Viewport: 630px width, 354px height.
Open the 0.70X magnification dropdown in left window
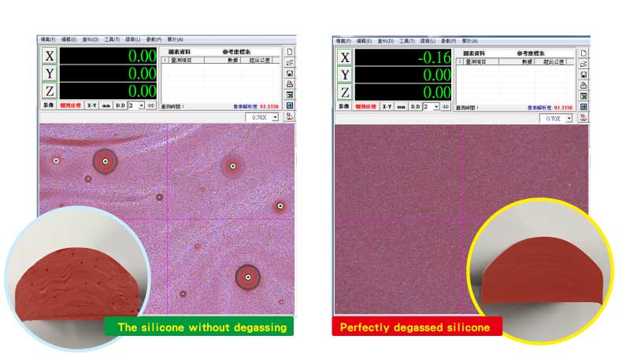275,117
